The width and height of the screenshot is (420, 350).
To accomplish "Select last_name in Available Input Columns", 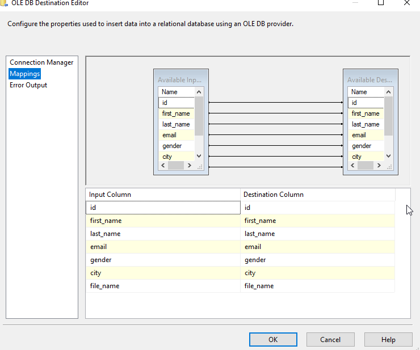I will coord(177,124).
